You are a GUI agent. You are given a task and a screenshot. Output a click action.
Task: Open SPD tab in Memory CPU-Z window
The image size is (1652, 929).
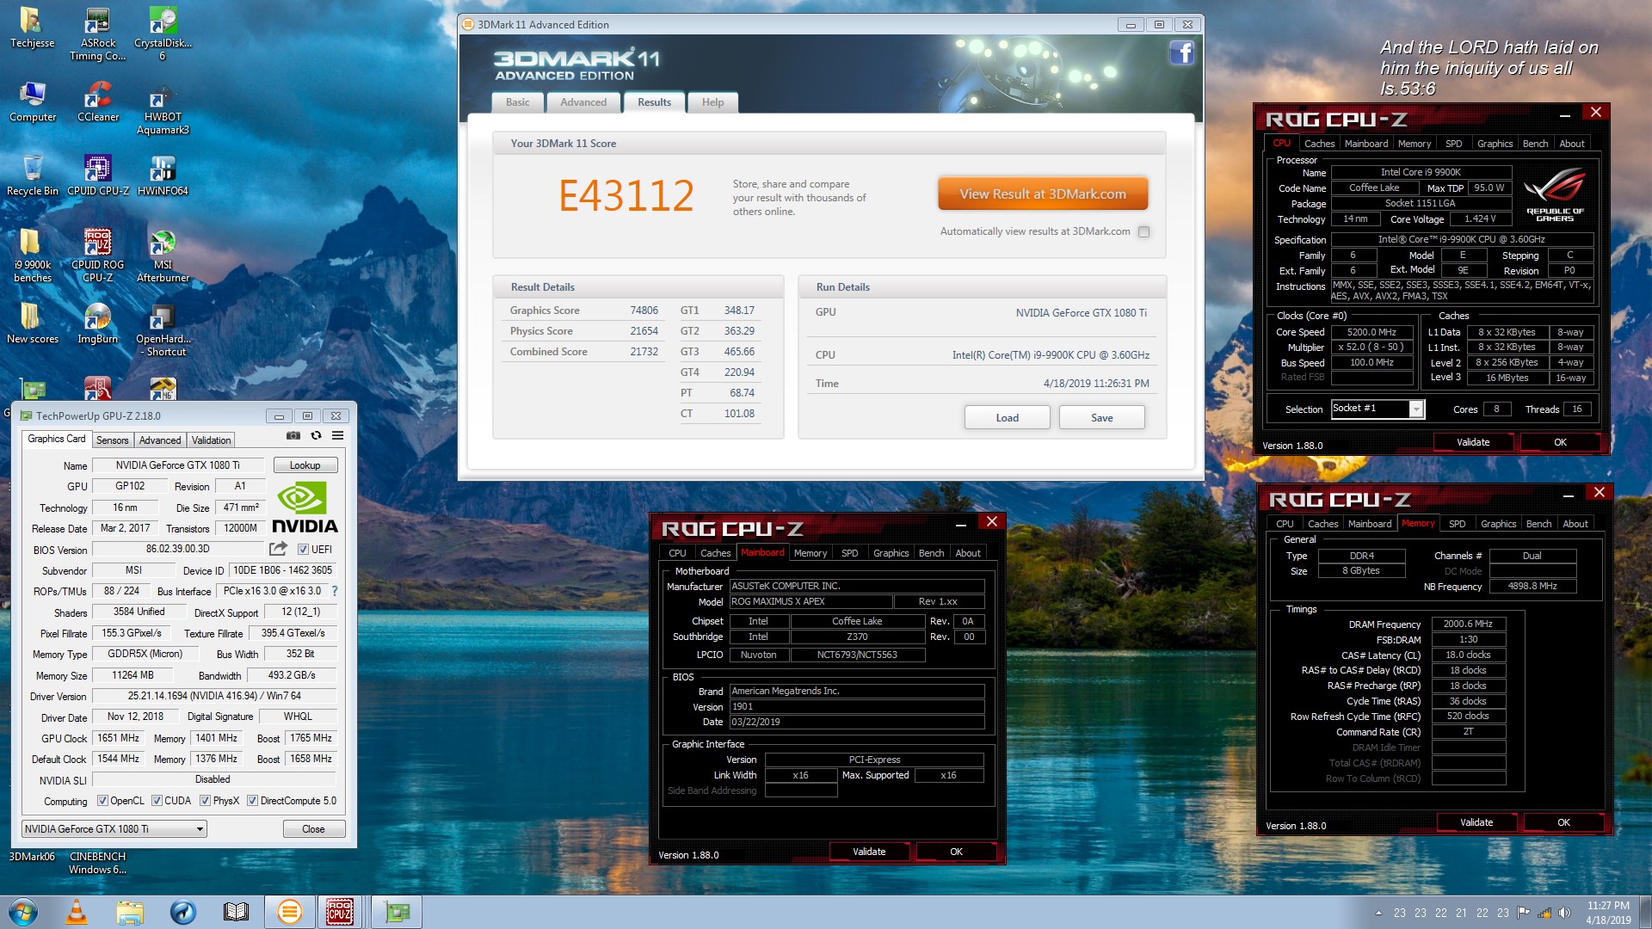pyautogui.click(x=1457, y=524)
